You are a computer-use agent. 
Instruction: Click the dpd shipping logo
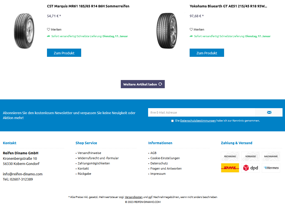(251, 168)
